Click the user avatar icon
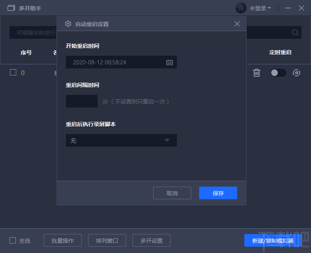 [x=240, y=8]
